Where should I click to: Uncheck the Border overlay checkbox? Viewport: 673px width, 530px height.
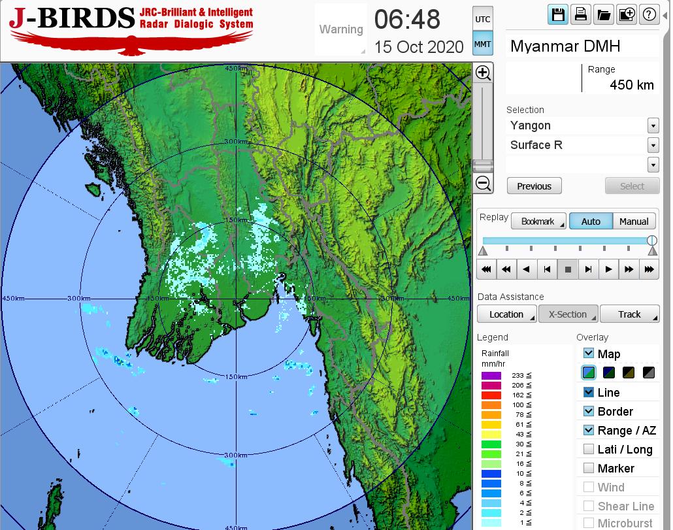tap(589, 411)
